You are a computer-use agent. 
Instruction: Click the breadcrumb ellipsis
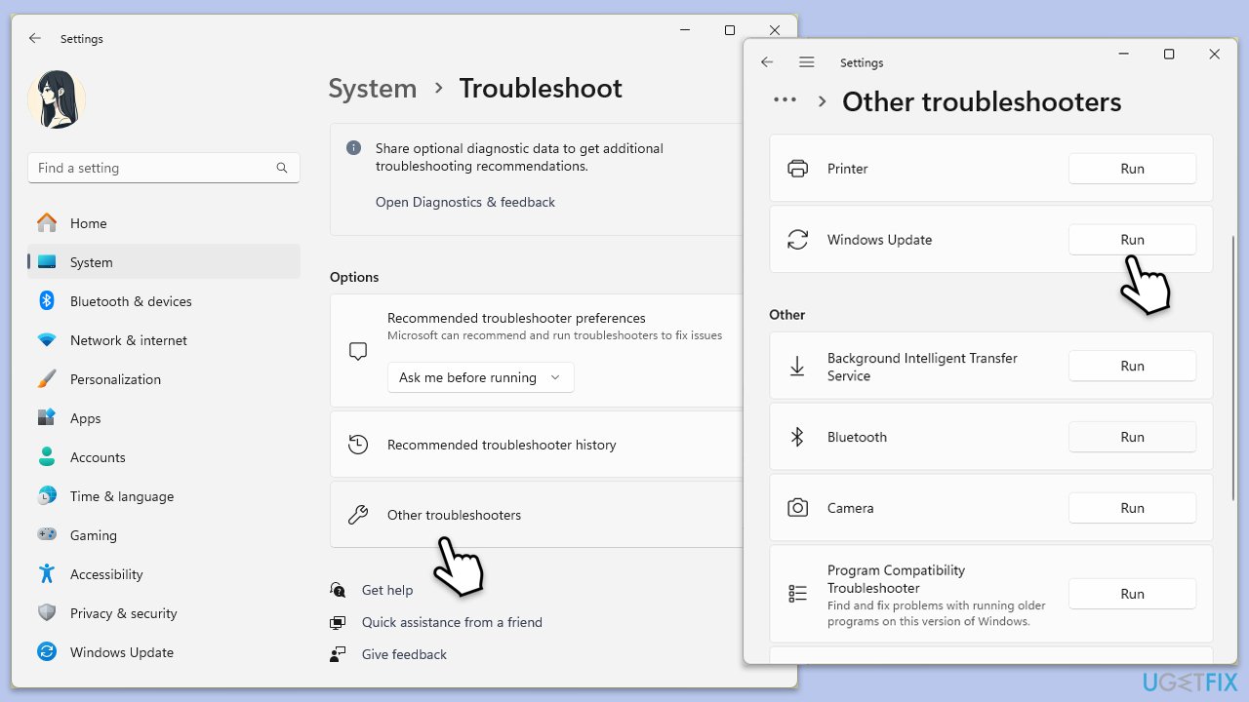pos(785,100)
